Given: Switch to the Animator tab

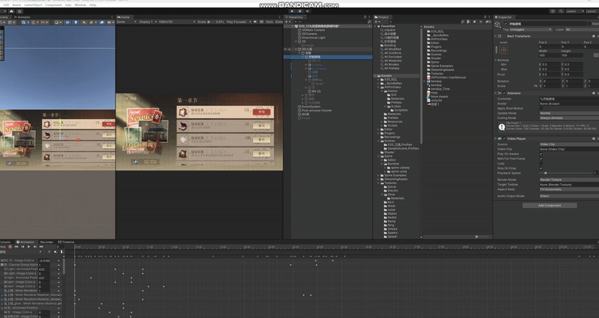Looking at the screenshot, I should pos(22,17).
